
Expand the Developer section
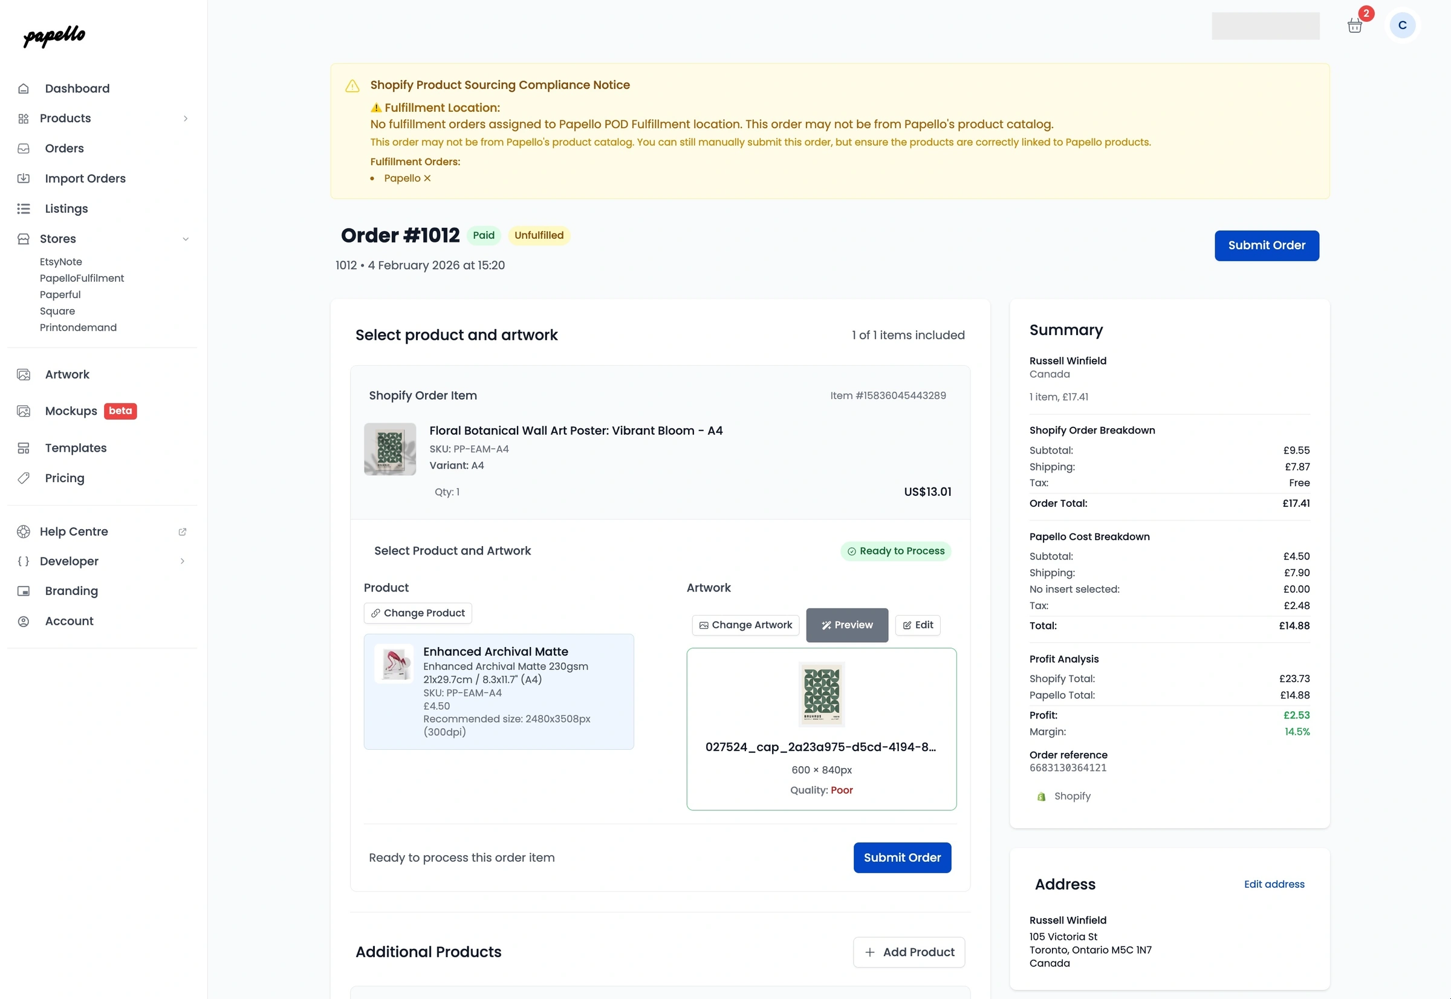coord(183,561)
